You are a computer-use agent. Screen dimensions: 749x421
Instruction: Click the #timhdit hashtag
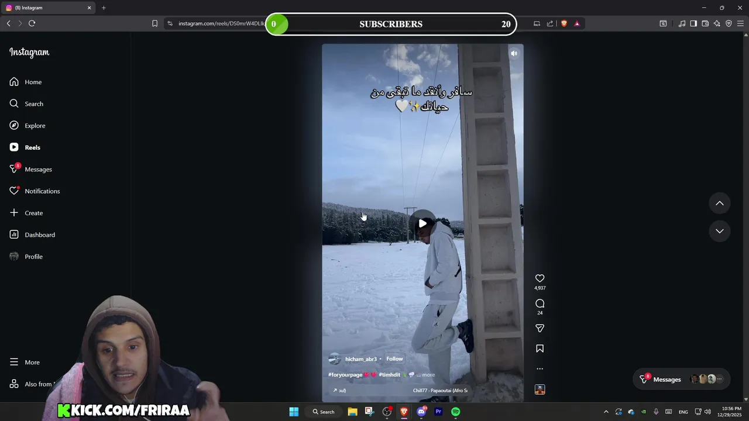click(x=390, y=375)
